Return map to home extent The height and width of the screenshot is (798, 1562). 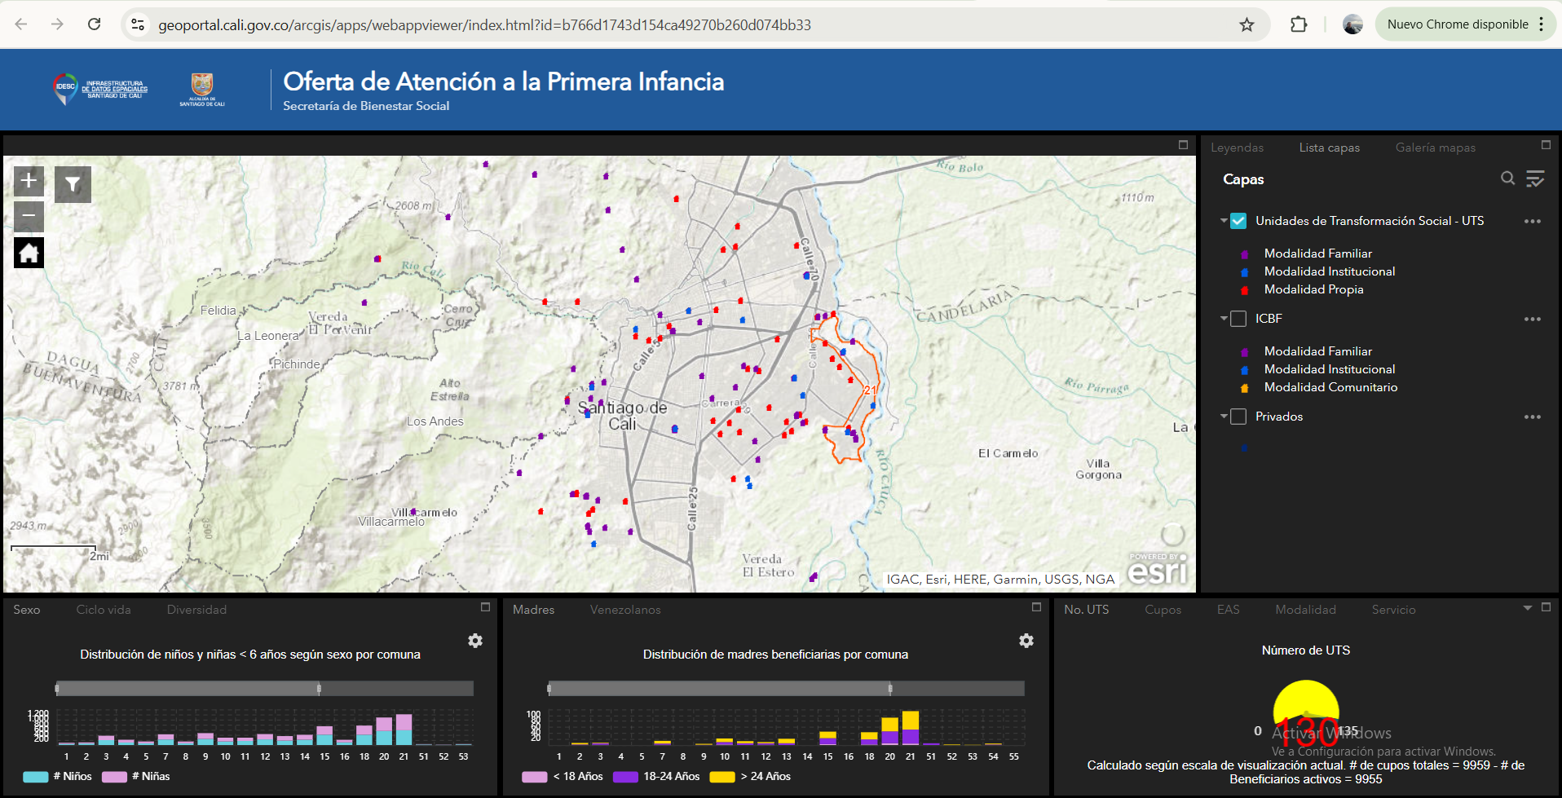(x=29, y=254)
